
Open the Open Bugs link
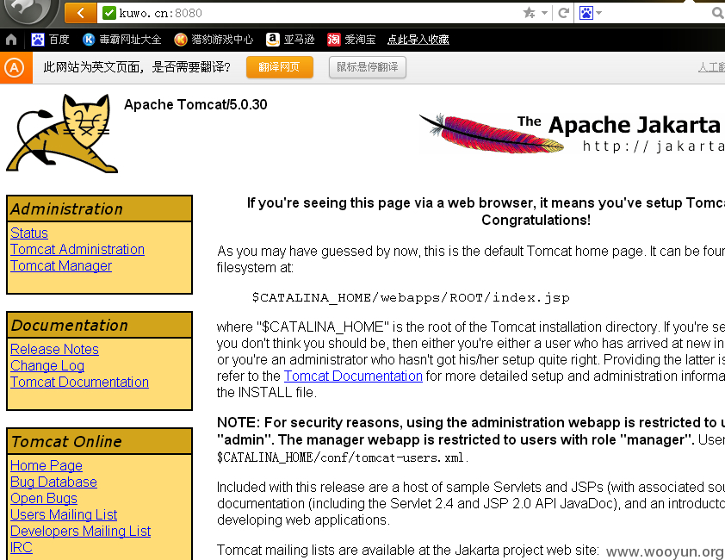pyautogui.click(x=43, y=499)
